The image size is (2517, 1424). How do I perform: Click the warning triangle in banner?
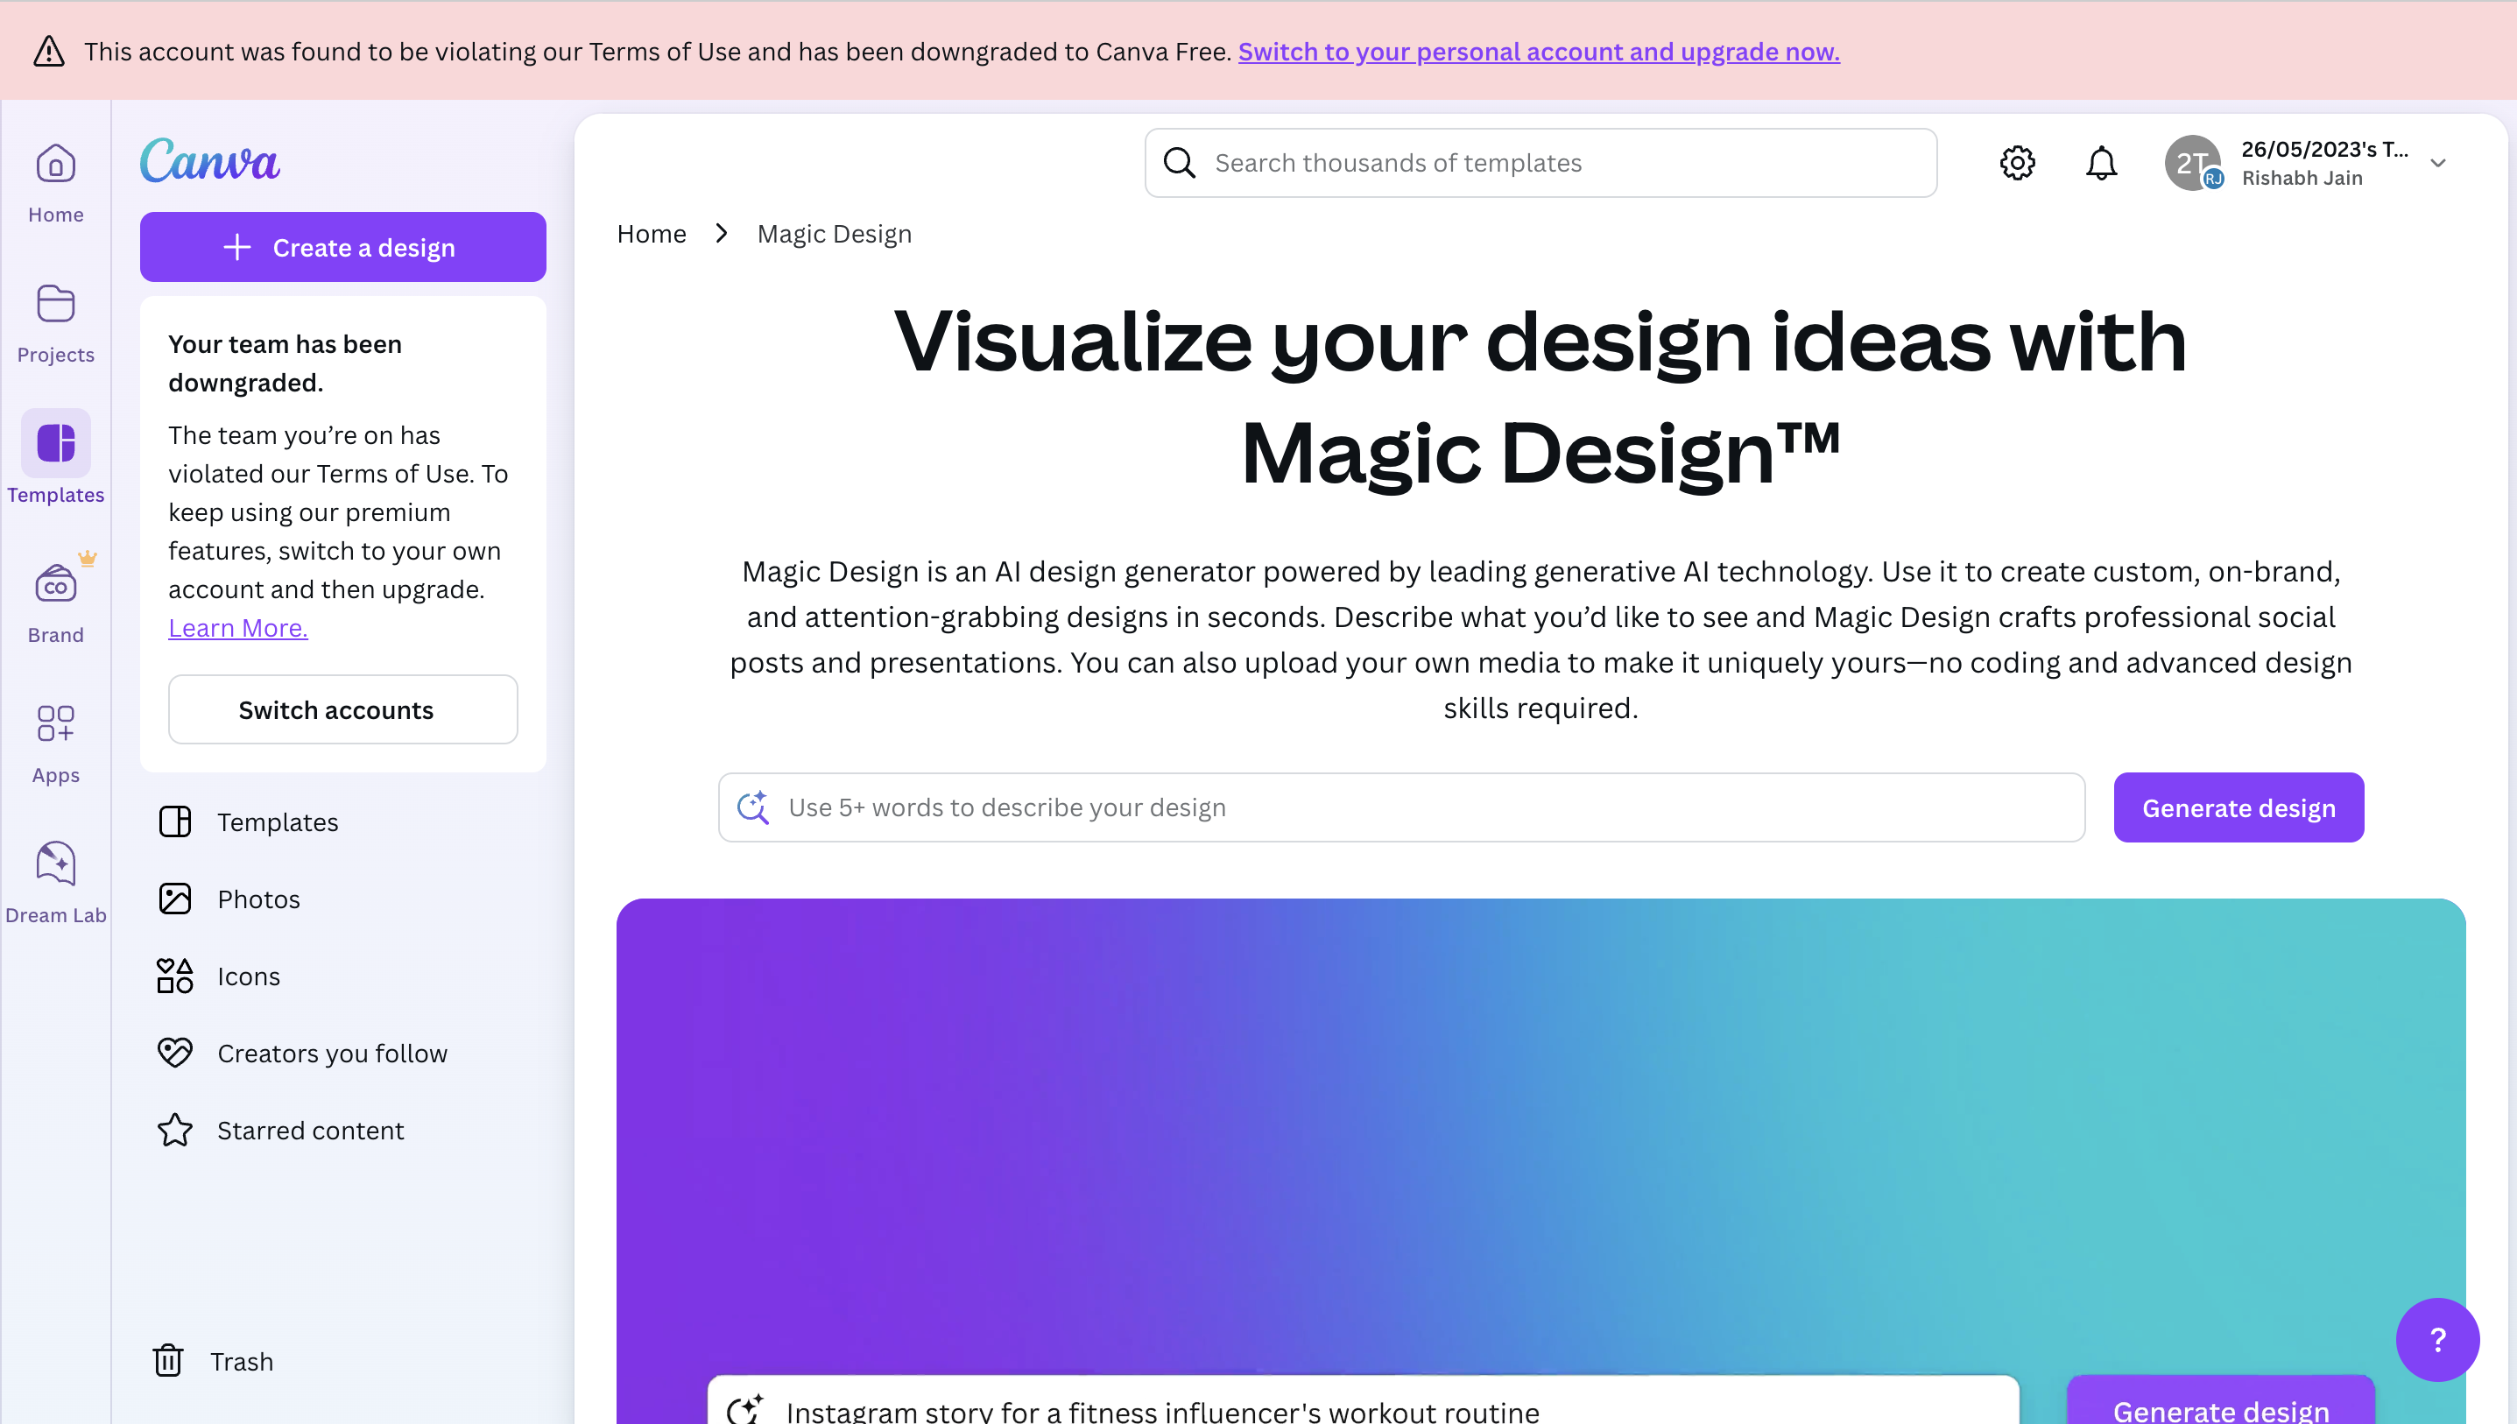click(49, 51)
